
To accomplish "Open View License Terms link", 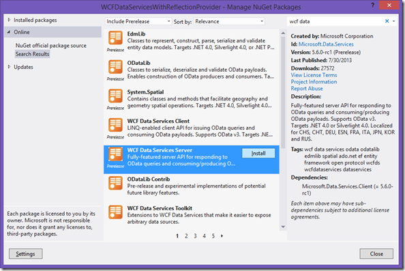I will tap(314, 75).
